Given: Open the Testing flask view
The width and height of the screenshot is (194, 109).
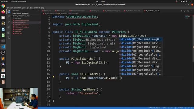Looking at the screenshot, I should coord(9,38).
